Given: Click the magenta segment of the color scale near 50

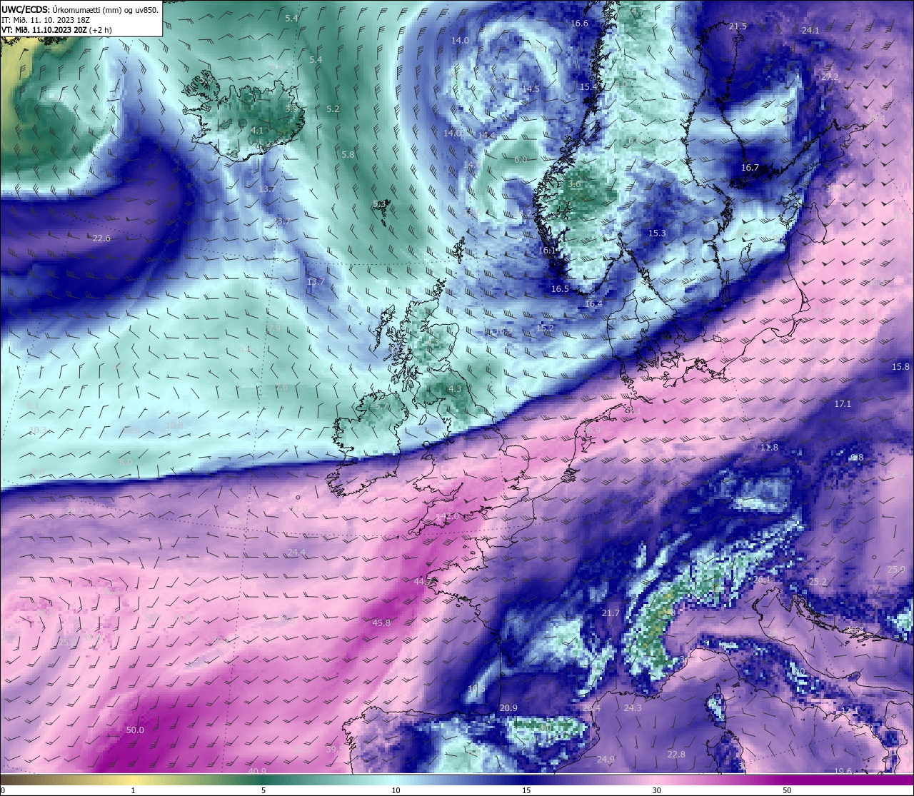Looking at the screenshot, I should coord(787,780).
